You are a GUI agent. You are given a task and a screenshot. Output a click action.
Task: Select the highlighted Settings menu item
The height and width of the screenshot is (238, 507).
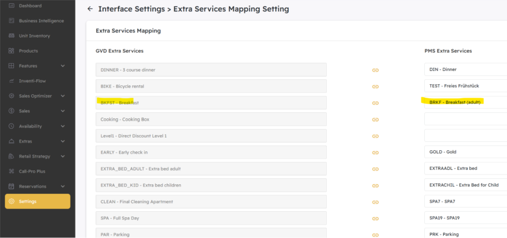37,201
